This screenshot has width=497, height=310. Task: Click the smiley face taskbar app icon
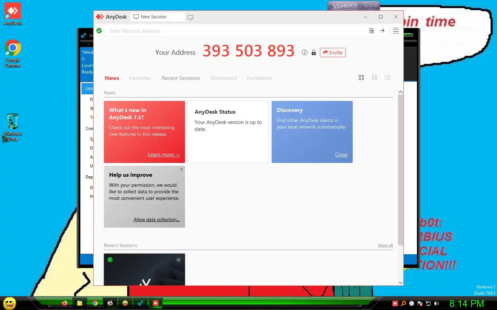tap(125, 303)
